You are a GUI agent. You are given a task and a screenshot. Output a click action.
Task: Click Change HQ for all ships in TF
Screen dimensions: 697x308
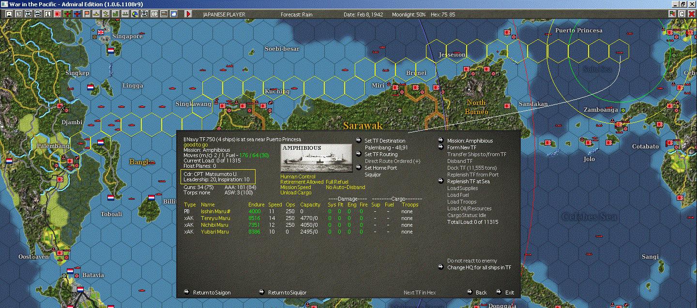coord(479,267)
